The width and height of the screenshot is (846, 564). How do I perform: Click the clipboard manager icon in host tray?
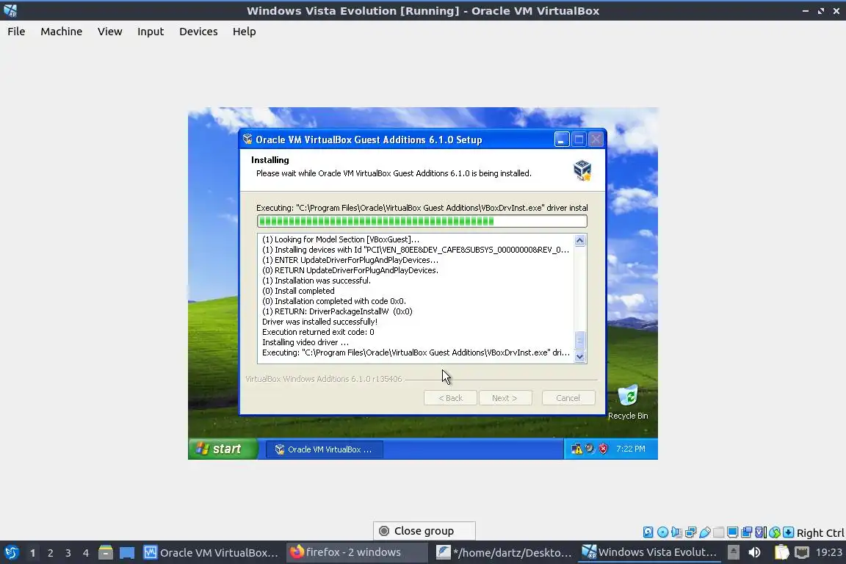[782, 552]
